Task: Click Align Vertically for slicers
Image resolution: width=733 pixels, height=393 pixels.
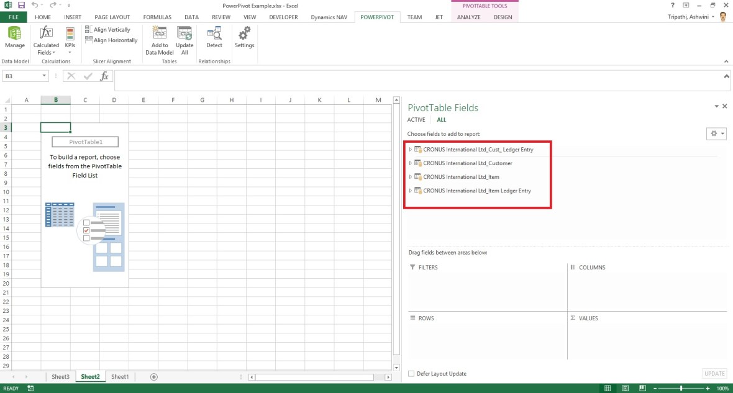Action: (111, 29)
